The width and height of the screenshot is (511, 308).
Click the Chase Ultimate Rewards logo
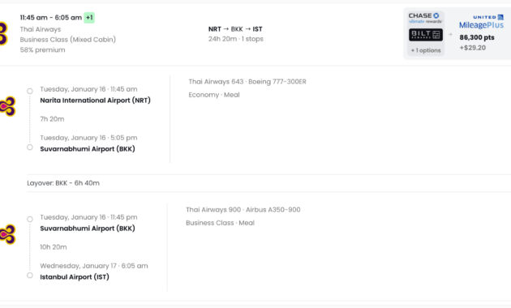click(425, 18)
